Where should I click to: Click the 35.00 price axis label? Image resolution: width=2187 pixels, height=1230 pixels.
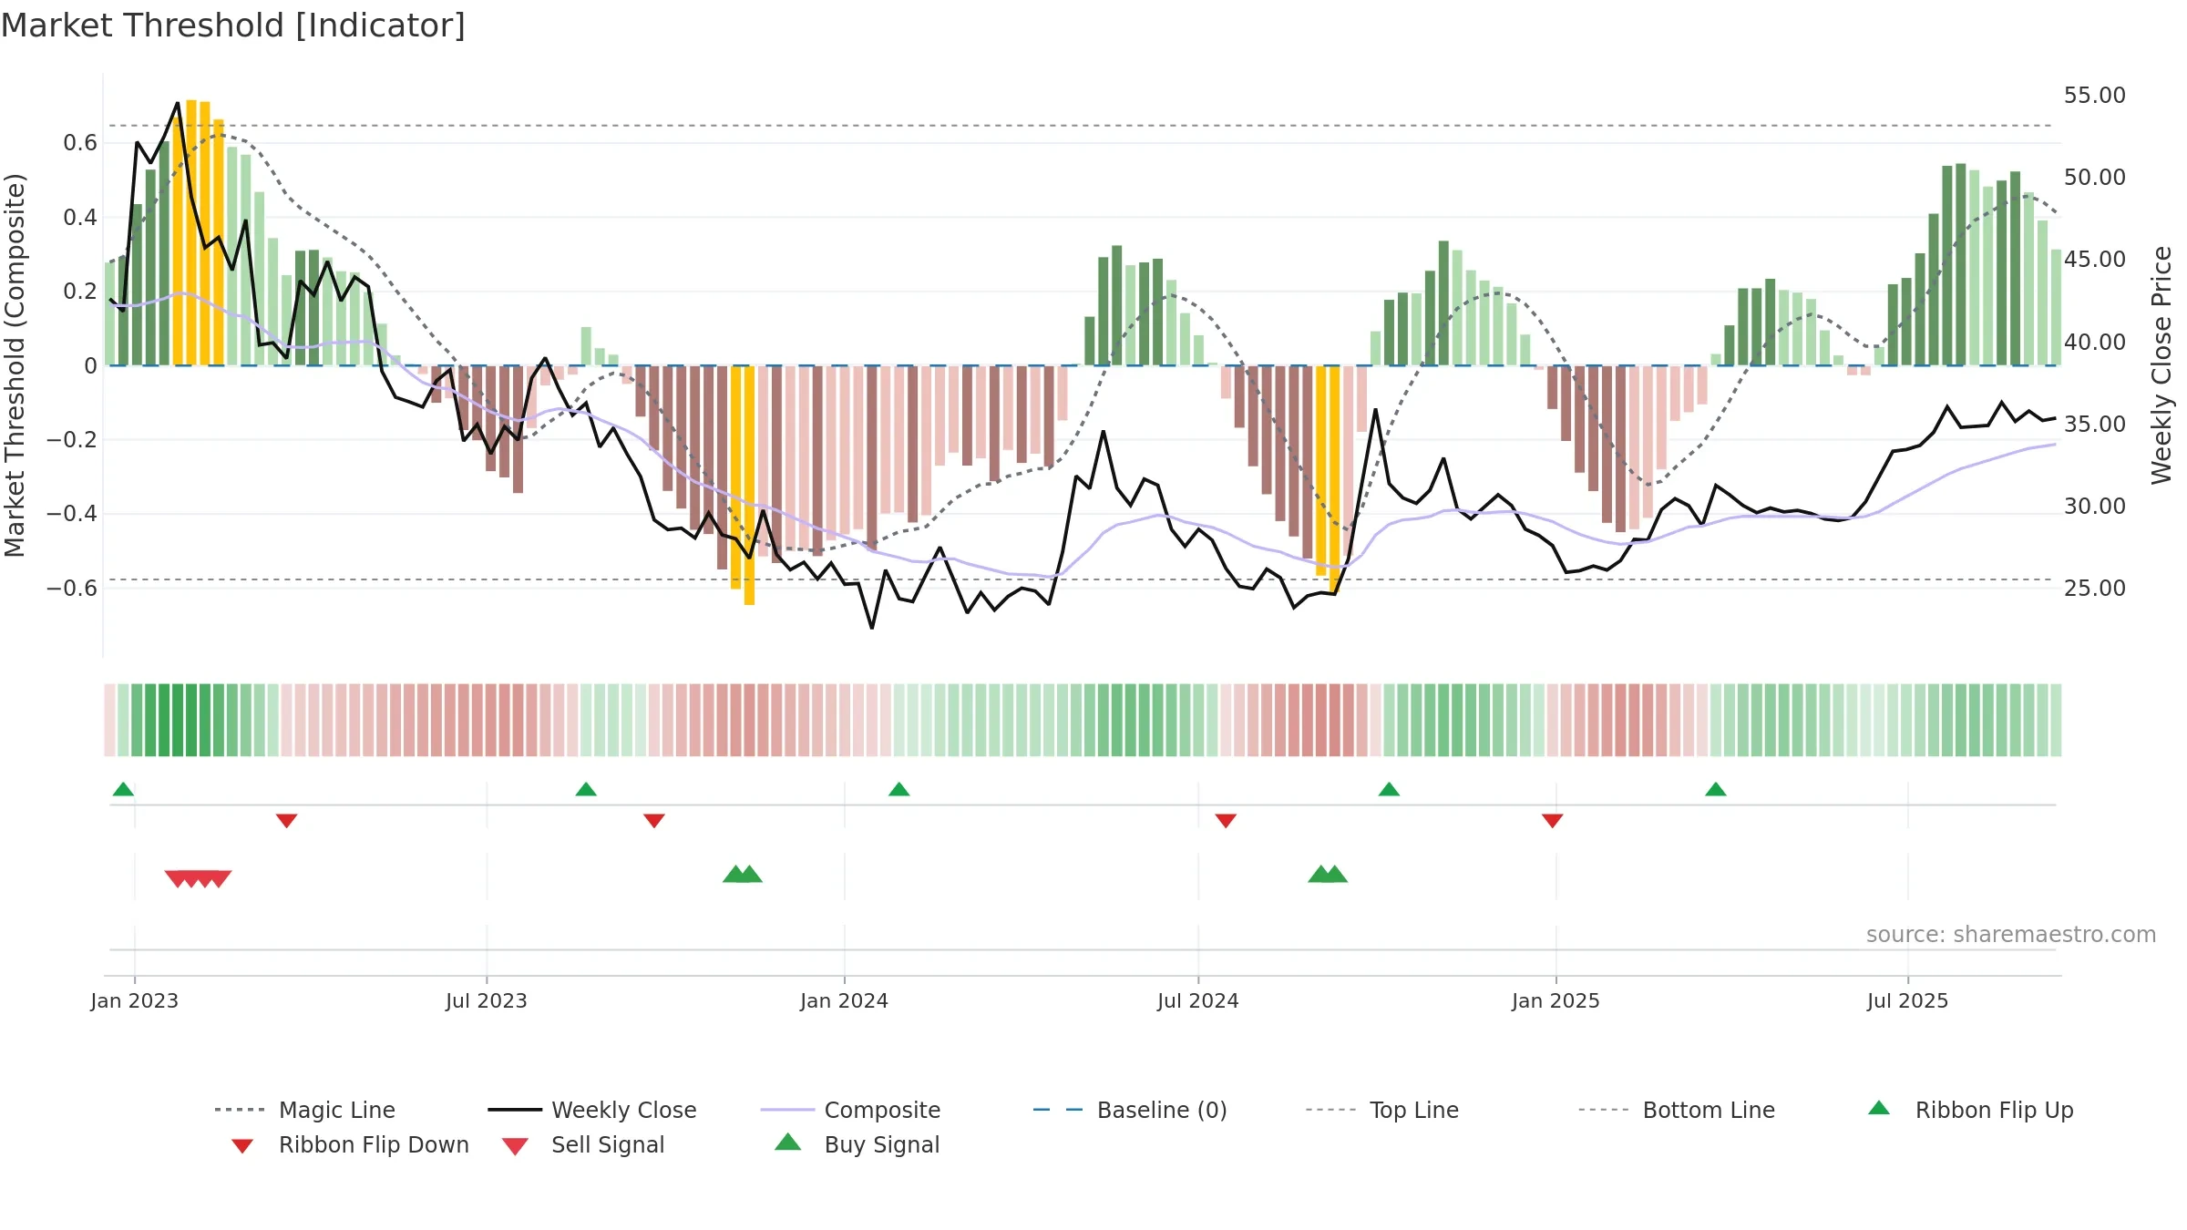[x=2094, y=424]
